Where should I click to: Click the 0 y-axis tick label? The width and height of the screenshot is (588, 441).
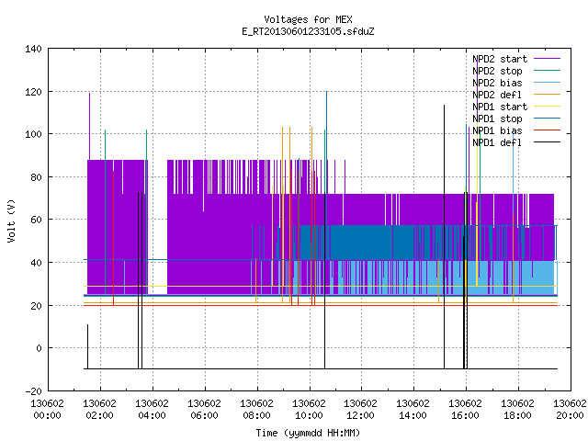coord(39,348)
